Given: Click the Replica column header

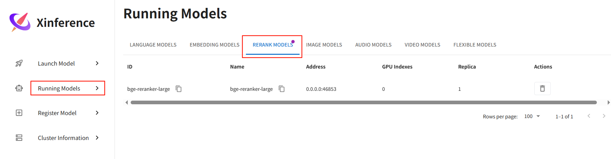Looking at the screenshot, I should click(x=467, y=67).
